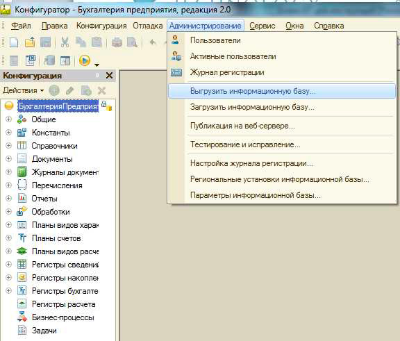This screenshot has height=341, width=400.
Task: Open the Сервис menu
Action: (x=262, y=26)
